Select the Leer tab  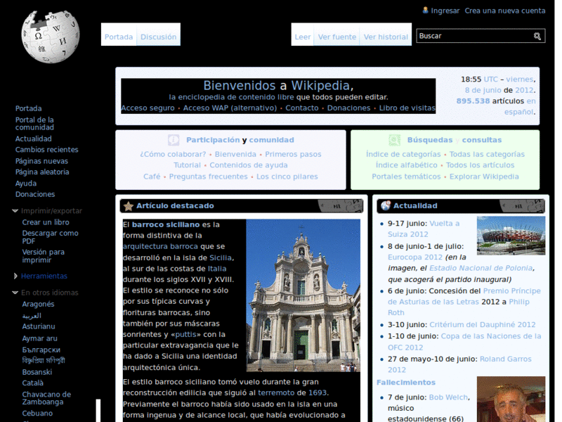click(303, 37)
